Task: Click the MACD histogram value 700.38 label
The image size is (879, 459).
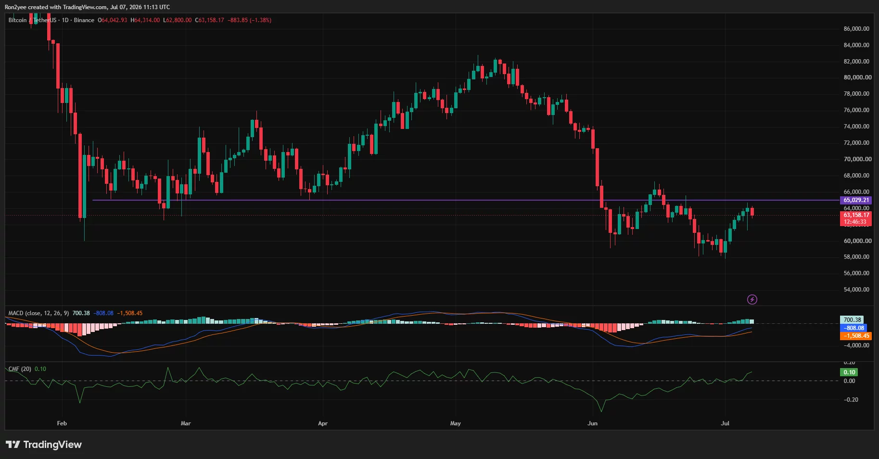Action: click(x=852, y=319)
